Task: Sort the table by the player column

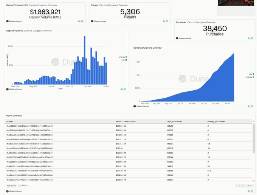Action: [x=10, y=121]
